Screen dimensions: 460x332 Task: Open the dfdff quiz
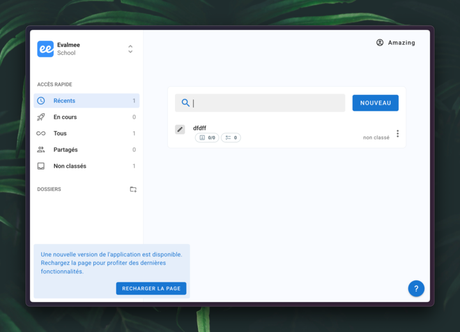(199, 128)
